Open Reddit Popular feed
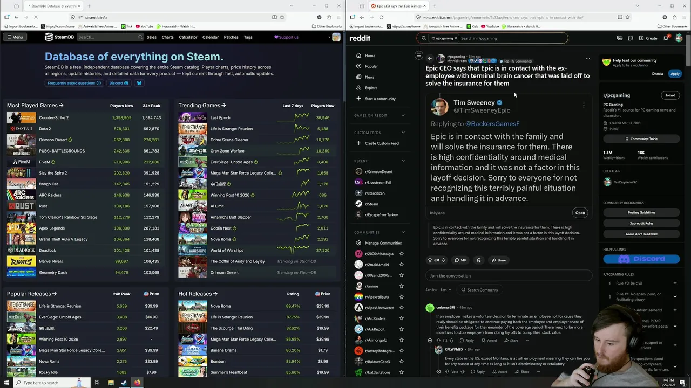Image resolution: width=691 pixels, height=388 pixels. pyautogui.click(x=371, y=66)
